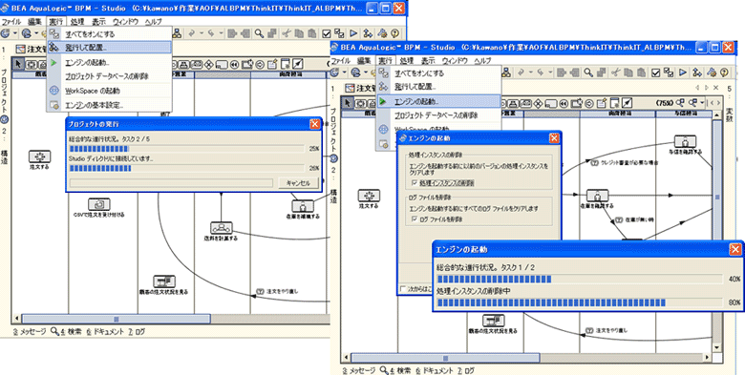745x375 pixels.
Task: Click CSVで注文を受け付ける activity in left window
Action: [98, 207]
